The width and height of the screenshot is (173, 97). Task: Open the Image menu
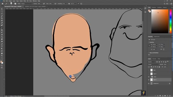[x=10, y=1]
